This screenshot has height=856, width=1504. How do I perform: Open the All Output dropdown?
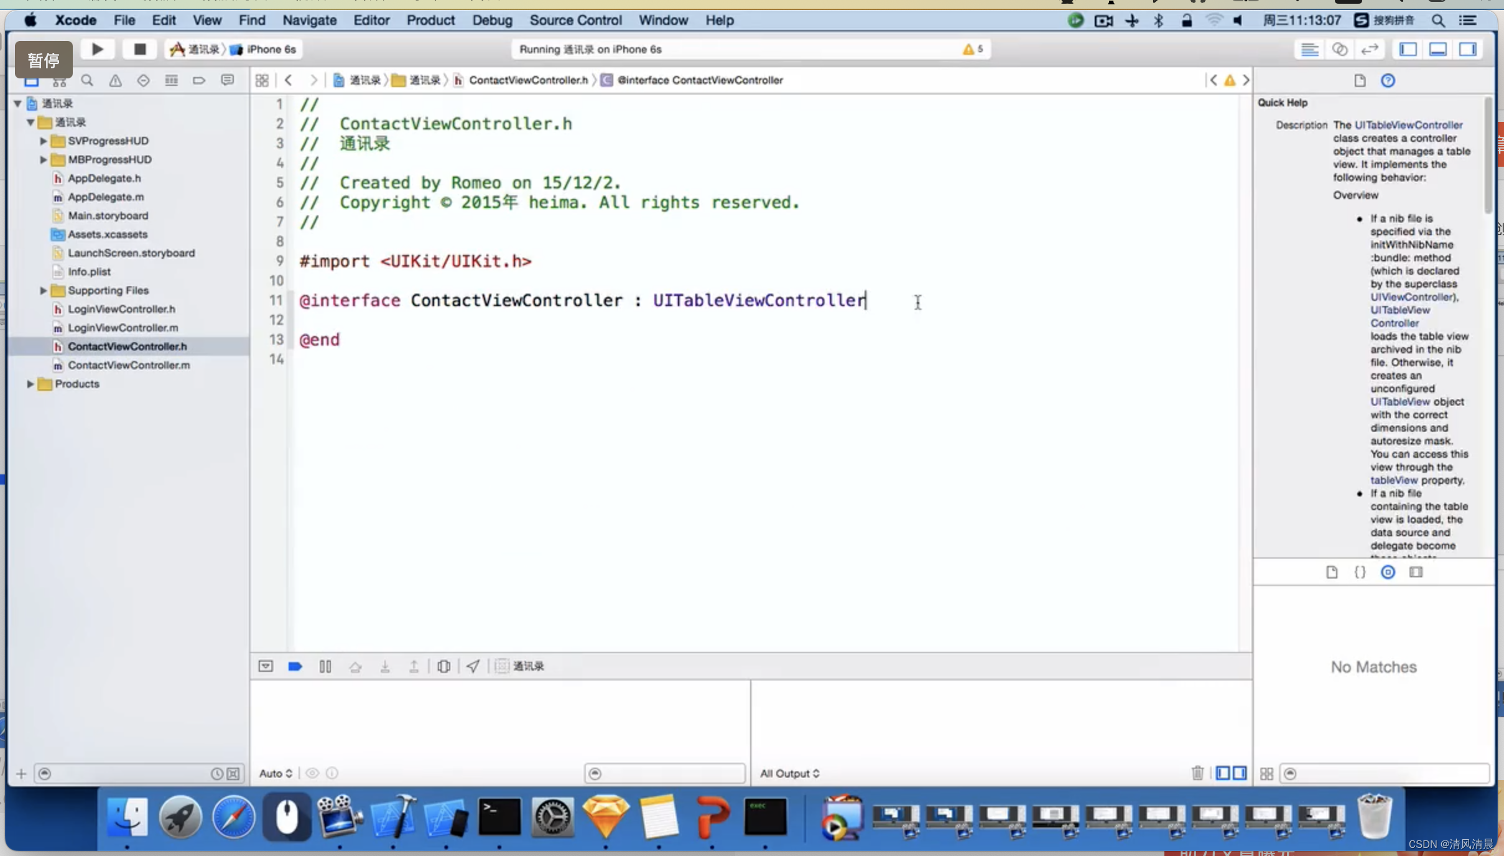790,773
